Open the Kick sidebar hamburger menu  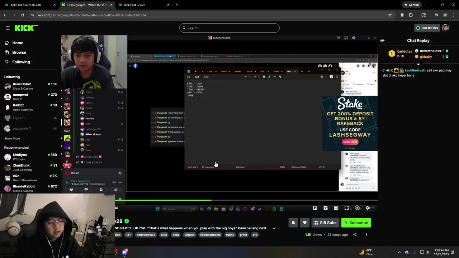pyautogui.click(x=8, y=28)
